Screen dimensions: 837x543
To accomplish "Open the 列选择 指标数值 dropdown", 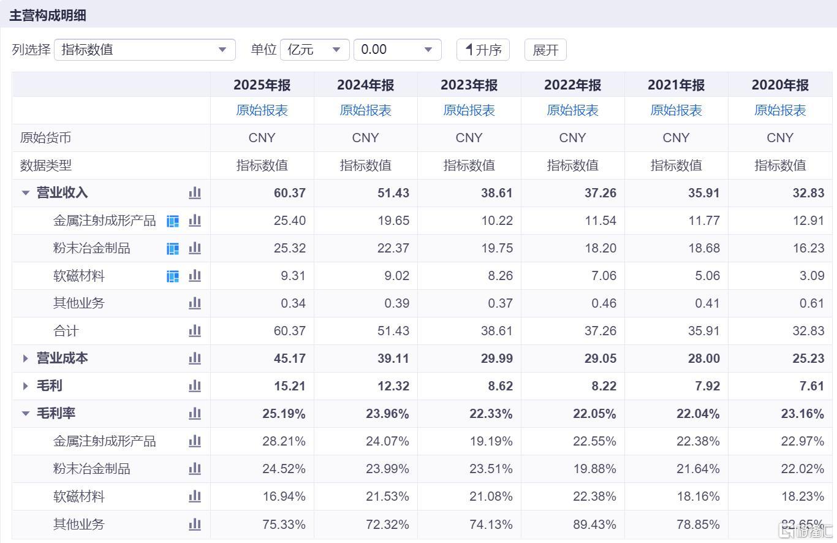I will point(145,50).
